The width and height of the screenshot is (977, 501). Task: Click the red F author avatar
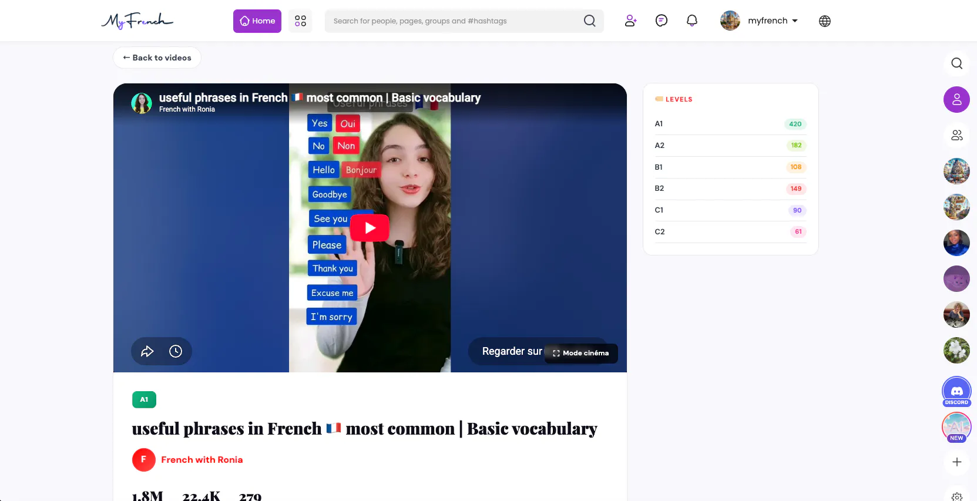click(144, 460)
